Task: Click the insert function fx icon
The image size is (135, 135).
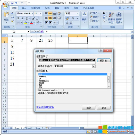Action: click(x=42, y=32)
